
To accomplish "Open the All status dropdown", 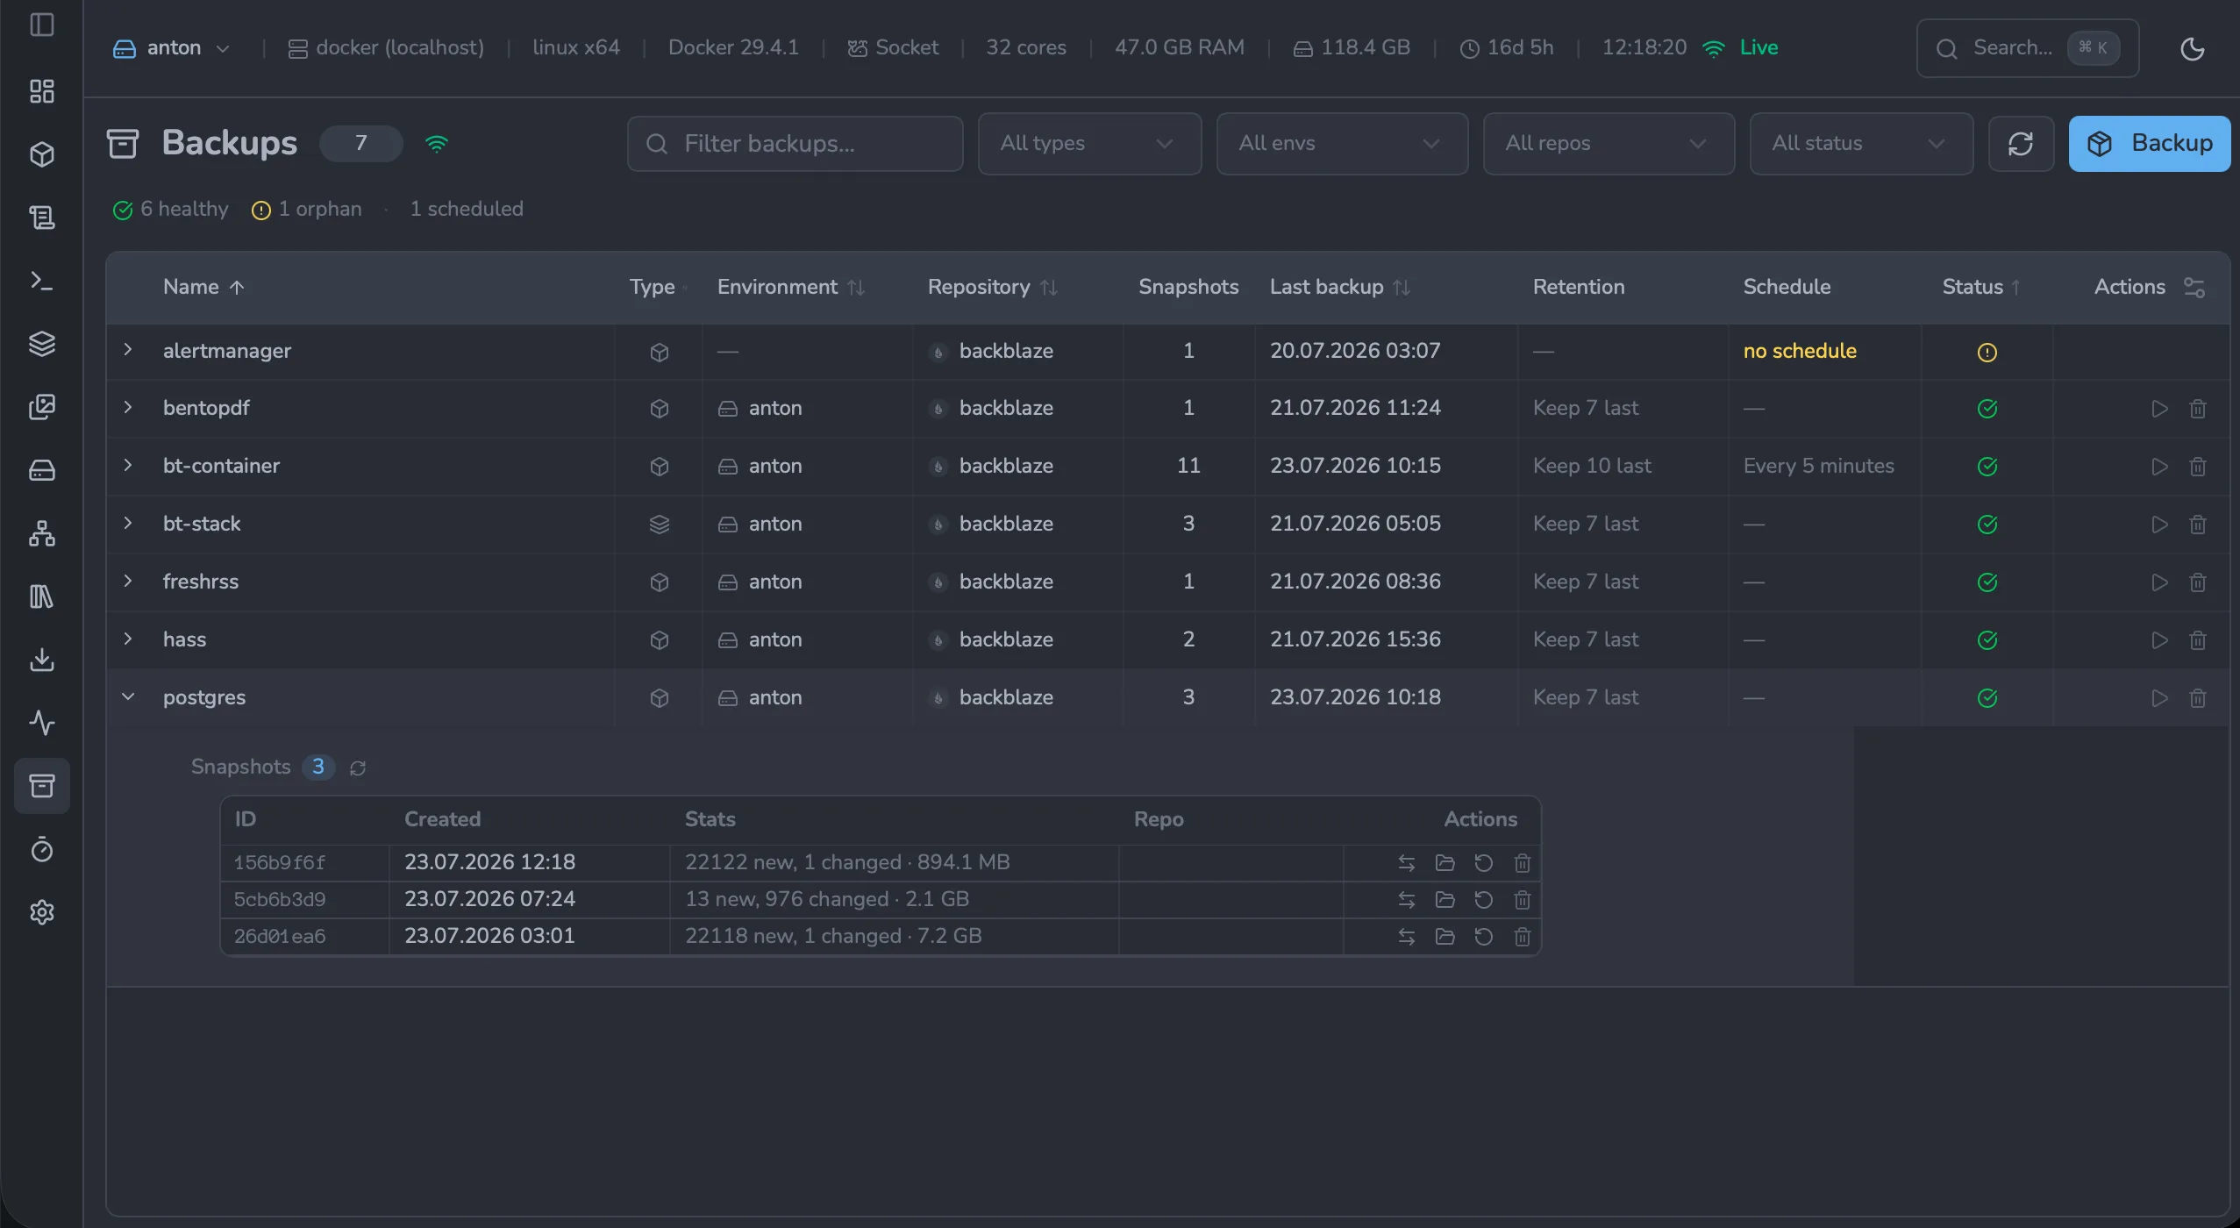I will point(1861,143).
